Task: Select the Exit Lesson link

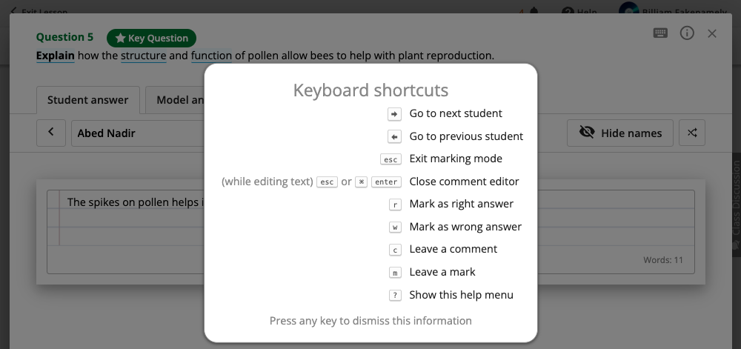Action: coord(39,11)
